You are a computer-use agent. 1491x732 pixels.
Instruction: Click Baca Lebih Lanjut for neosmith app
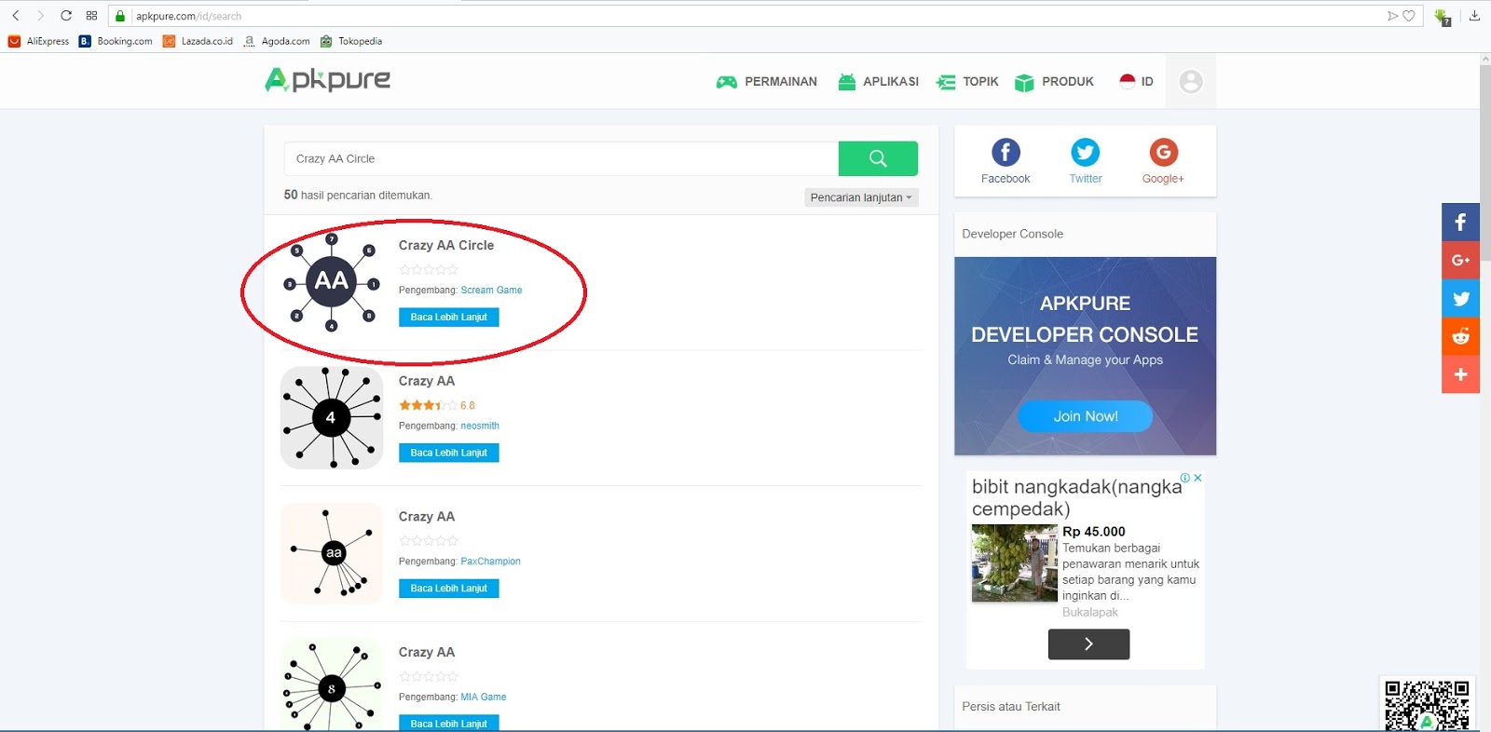point(449,453)
